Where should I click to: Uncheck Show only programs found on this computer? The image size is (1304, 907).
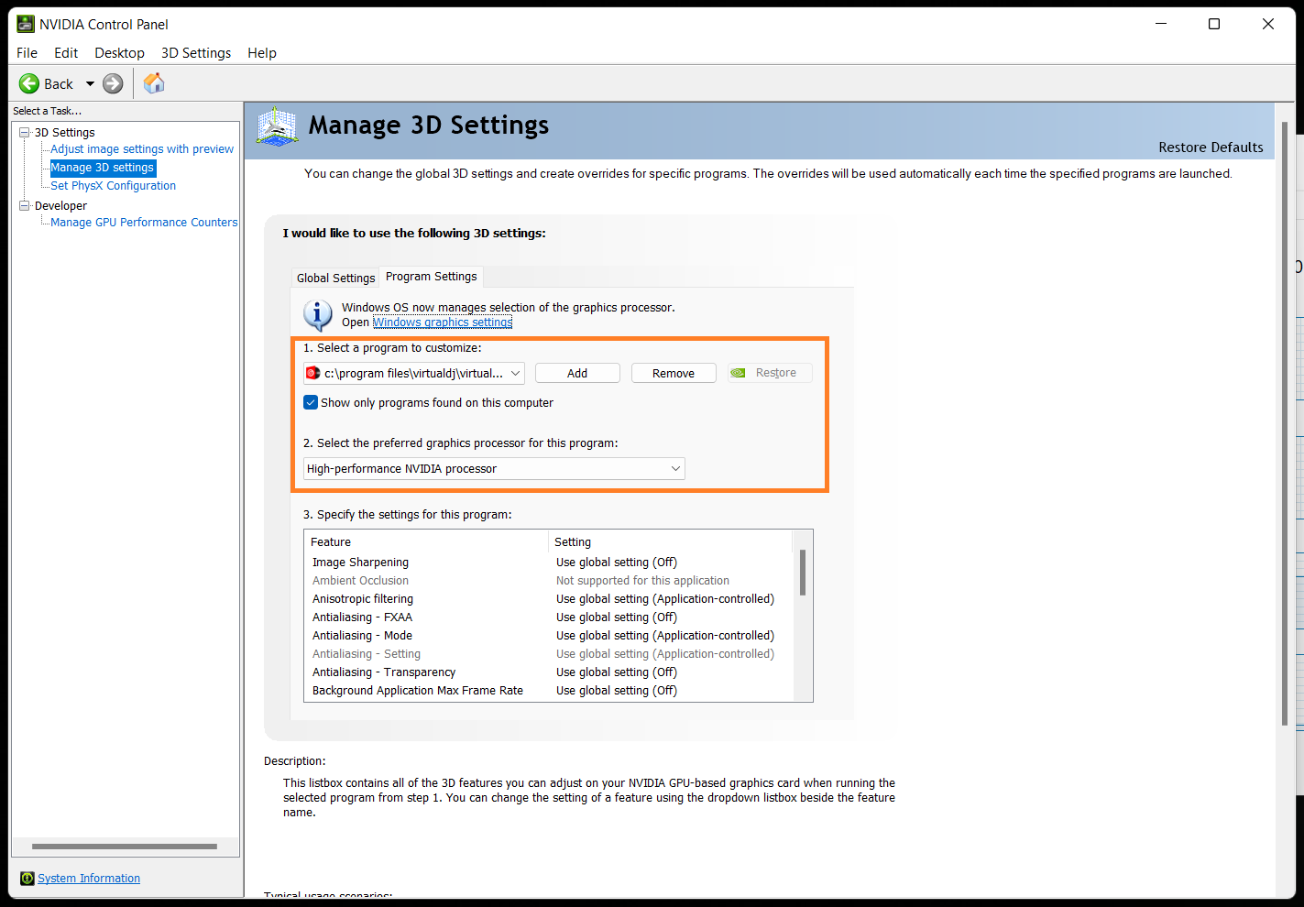[311, 402]
